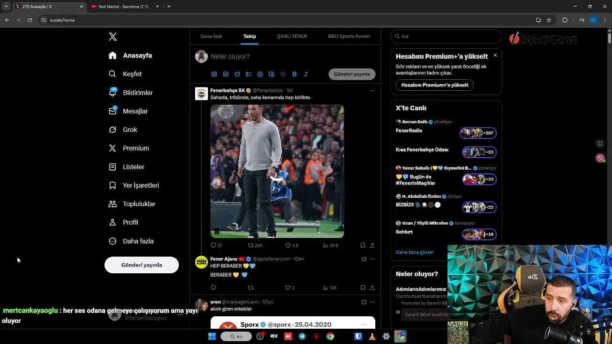Viewport: 612px width, 344px height.
Task: Open Fener Ajans post options menu
Action: (x=372, y=259)
